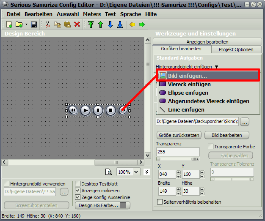Click the yellow left arrow icon
The height and width of the screenshot is (221, 265).
coord(132,25)
